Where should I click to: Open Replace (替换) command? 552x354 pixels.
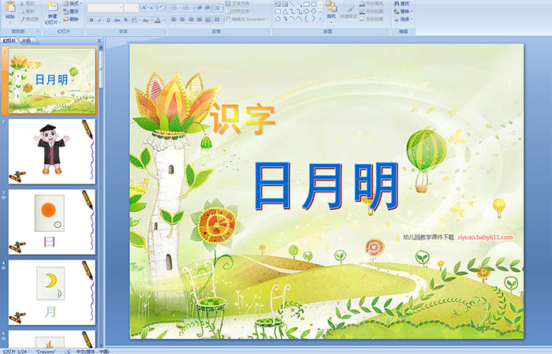[403, 11]
